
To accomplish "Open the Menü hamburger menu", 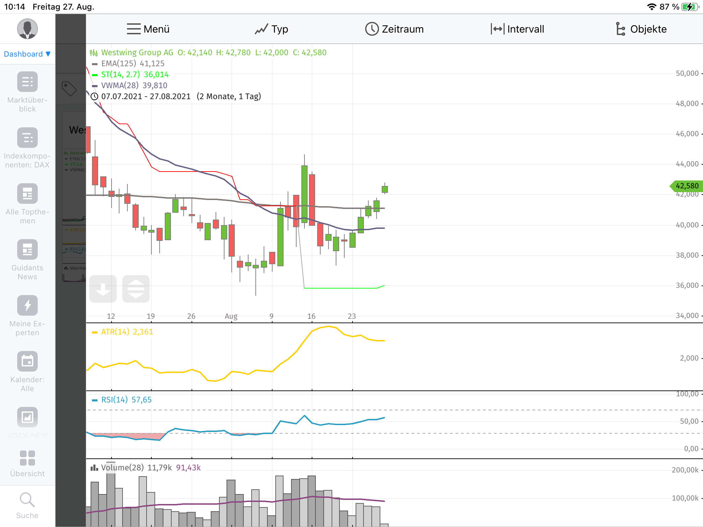I will 148,29.
